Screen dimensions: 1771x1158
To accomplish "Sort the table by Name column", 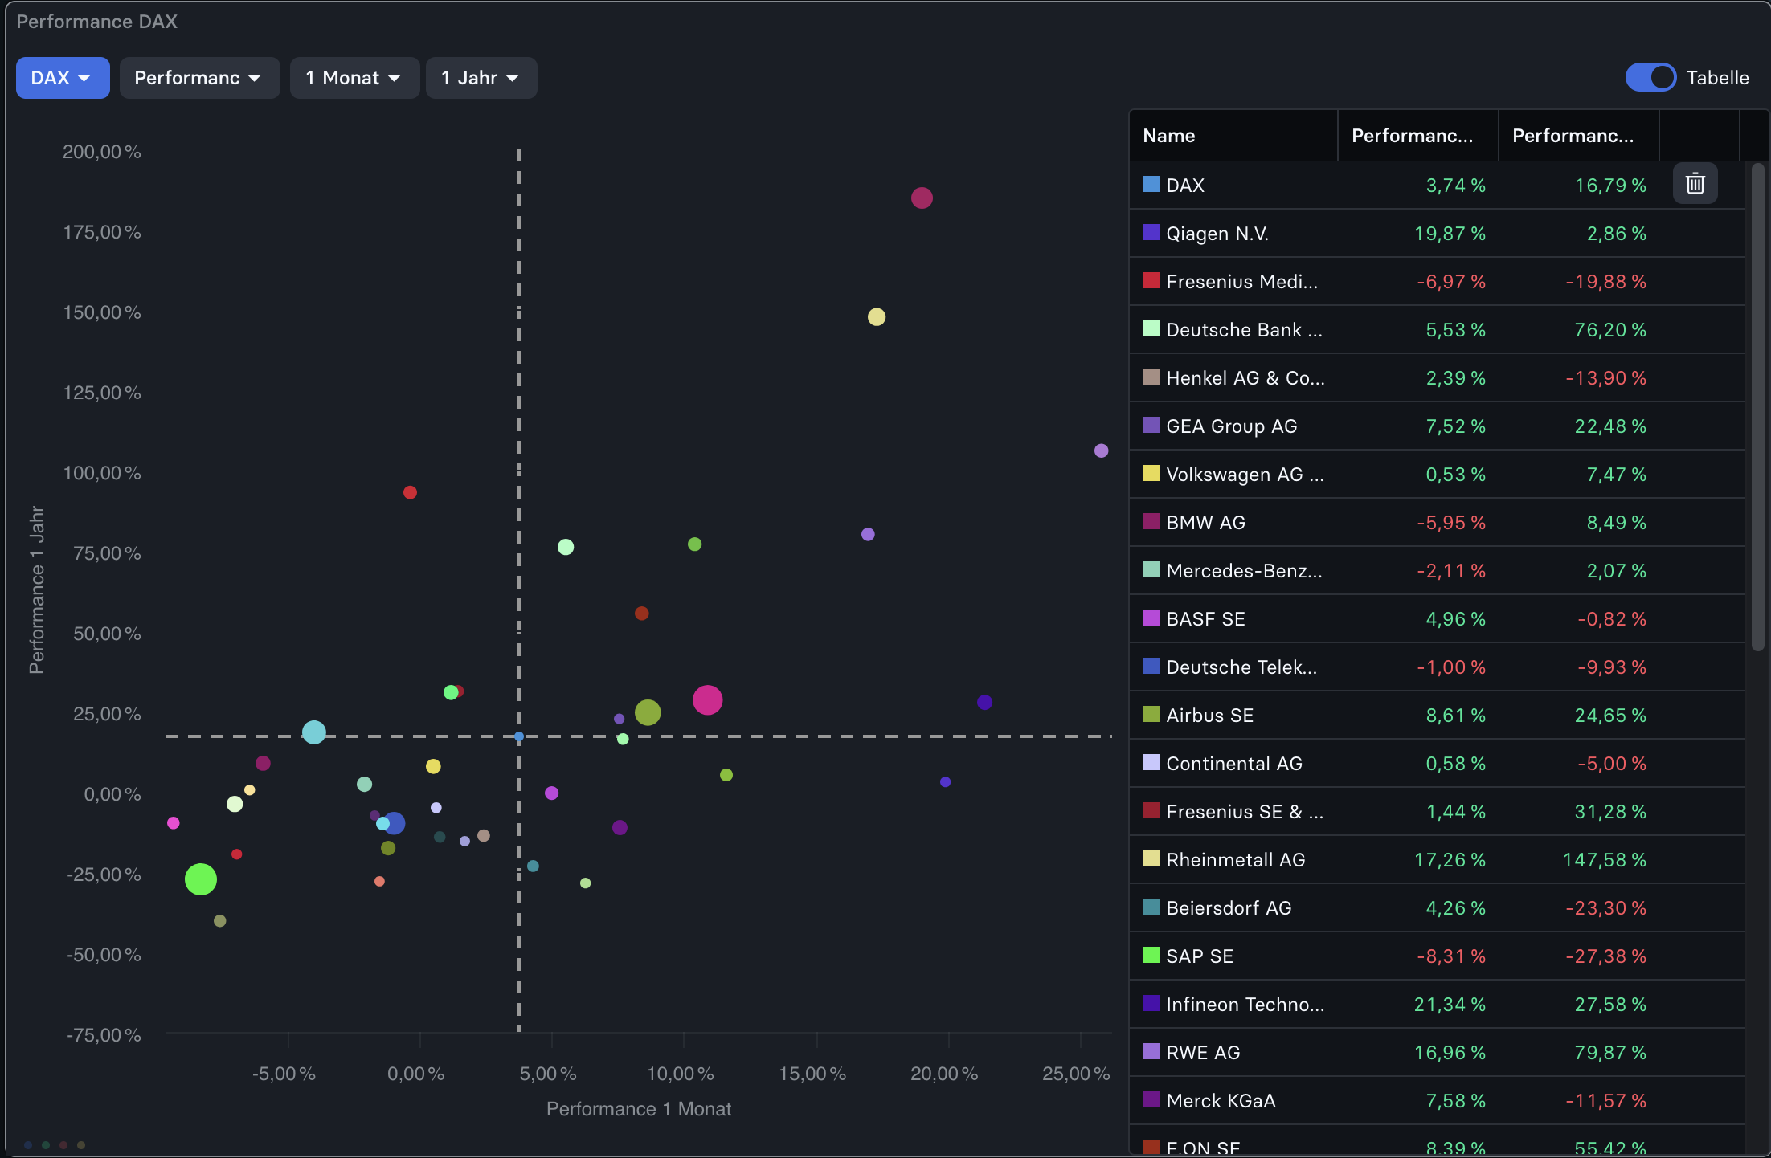I will [1169, 135].
